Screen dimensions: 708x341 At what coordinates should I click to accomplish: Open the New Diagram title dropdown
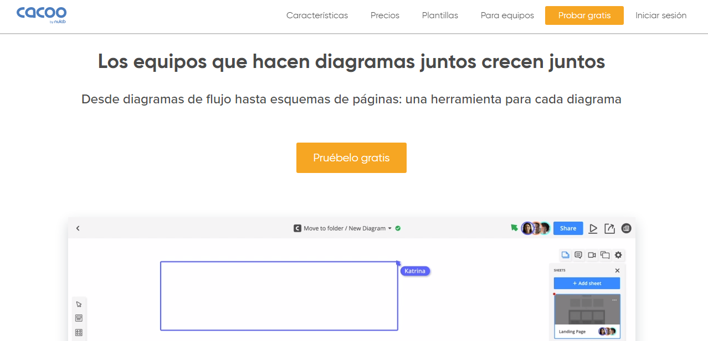pos(389,228)
